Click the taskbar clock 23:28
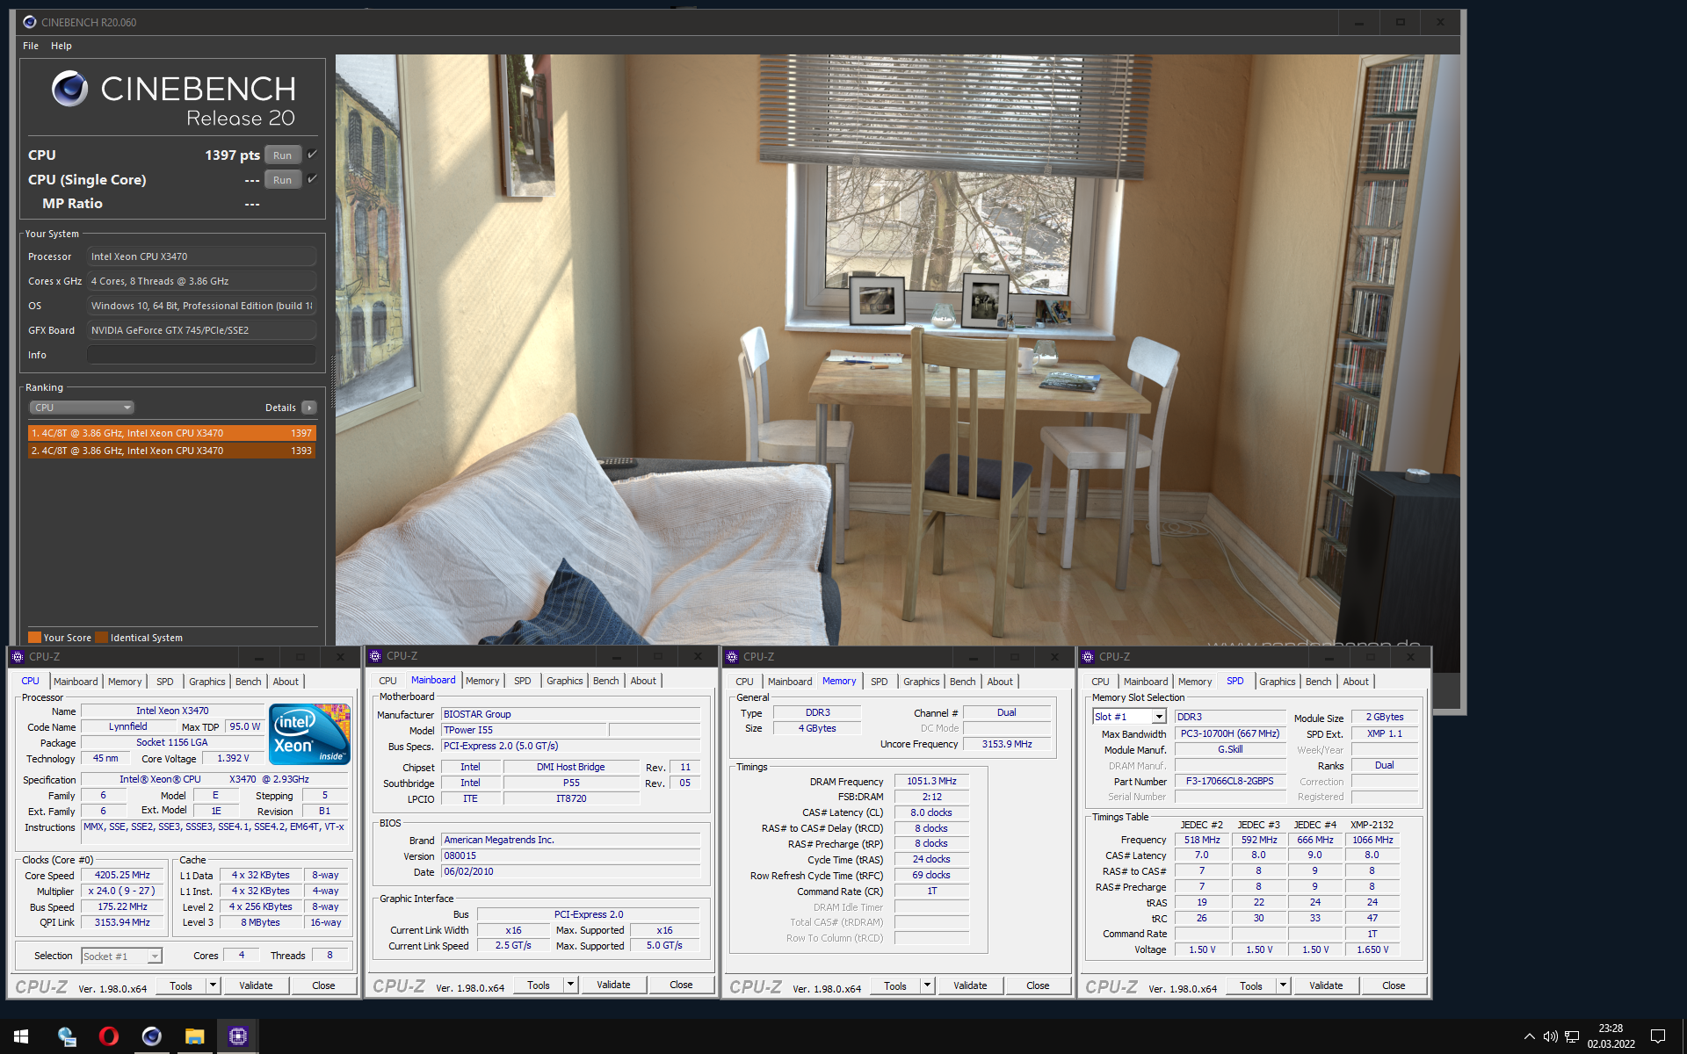The image size is (1687, 1054). (x=1611, y=1028)
